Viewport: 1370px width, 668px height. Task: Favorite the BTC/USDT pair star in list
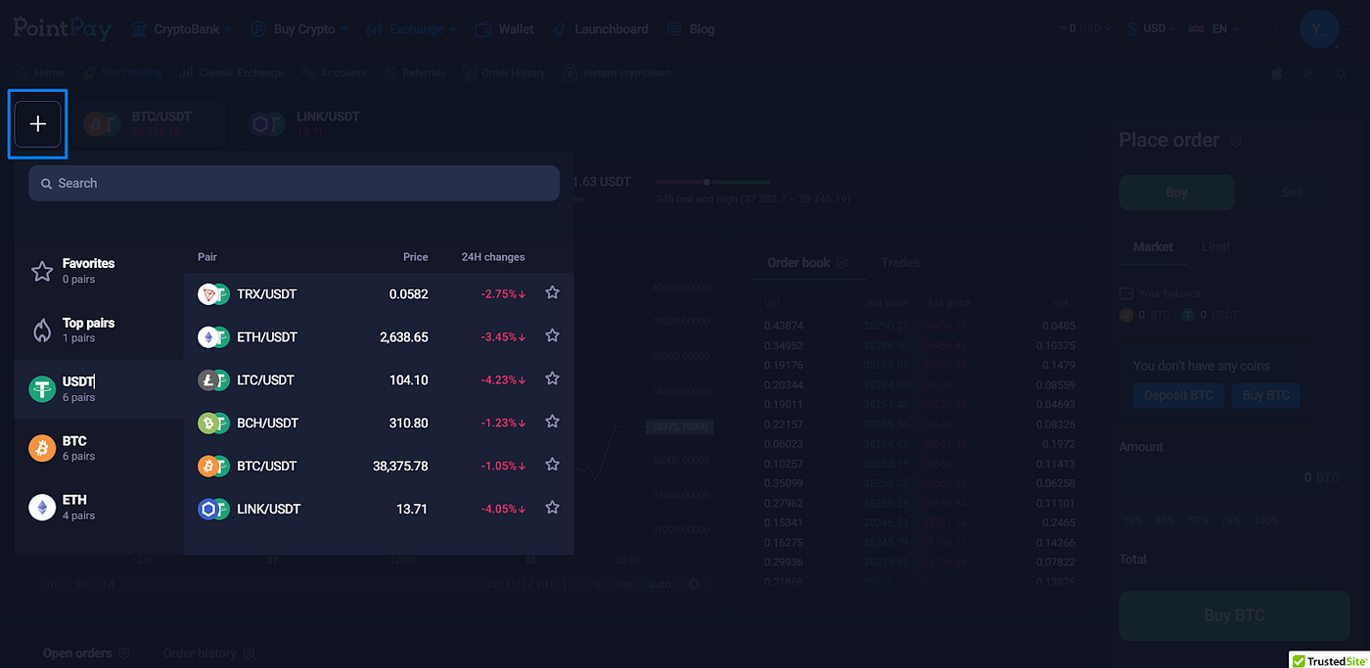click(552, 465)
